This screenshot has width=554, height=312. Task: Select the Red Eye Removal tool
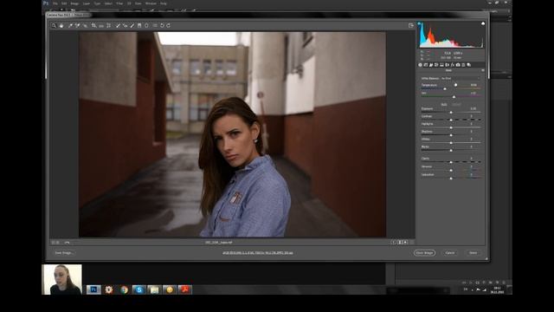pos(125,25)
